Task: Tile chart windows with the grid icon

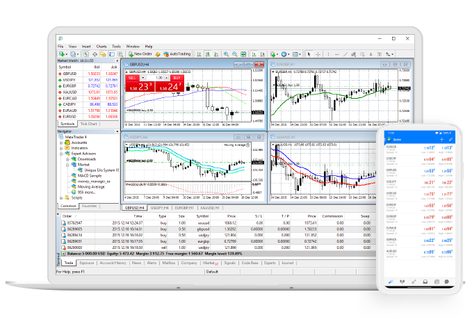Action: point(243,54)
